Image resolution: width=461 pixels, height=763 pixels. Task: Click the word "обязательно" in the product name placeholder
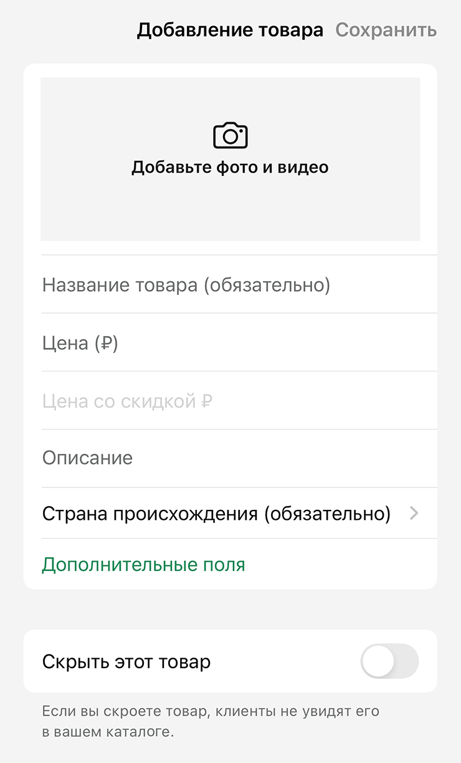click(266, 285)
